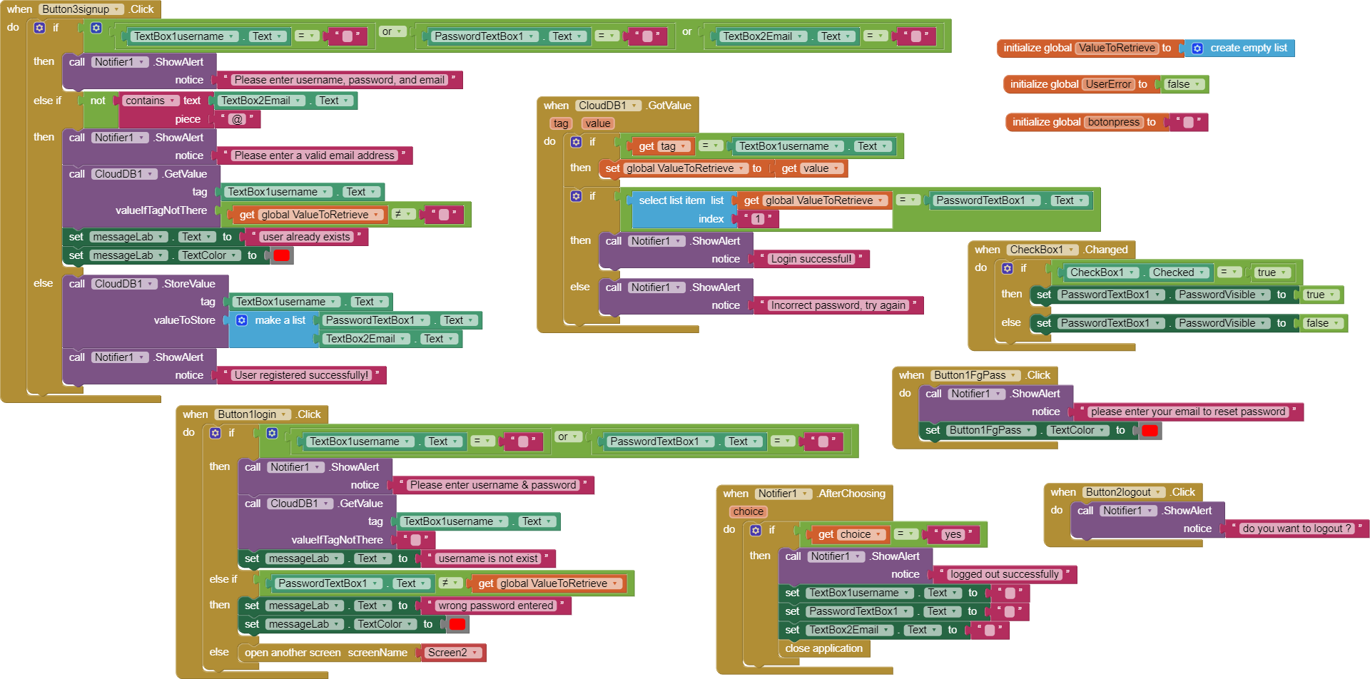This screenshot has height=679, width=1370.
Task: Click gear icon on CheckBox1.Changed if block
Action: [x=1008, y=268]
